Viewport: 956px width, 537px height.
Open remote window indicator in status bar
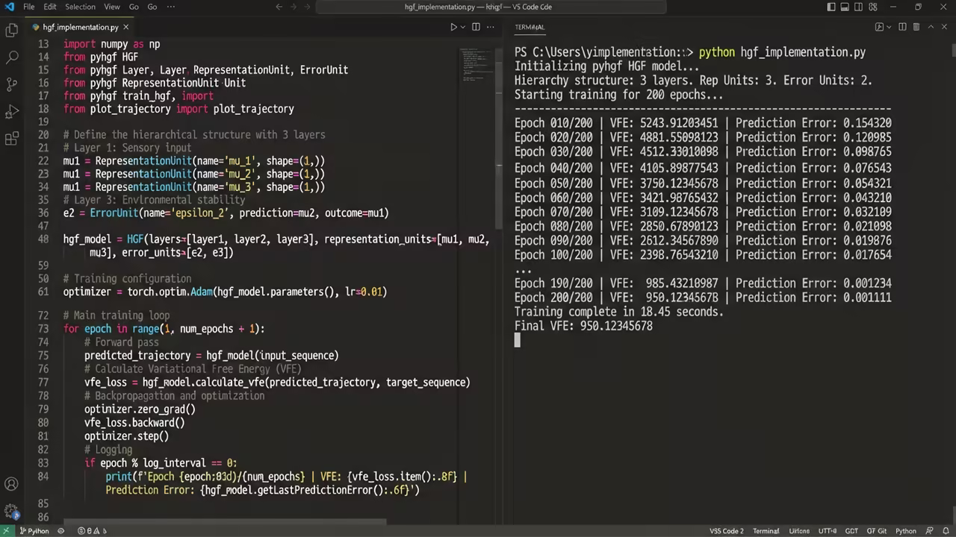tap(7, 531)
